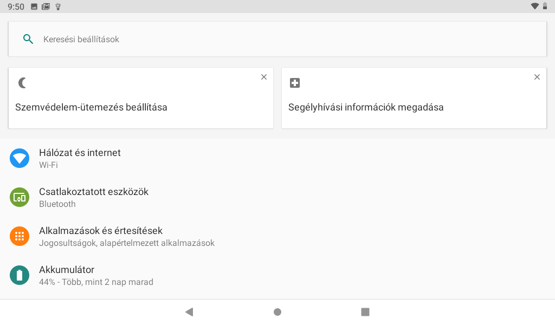Open the Wi-Fi network settings icon
The image size is (555, 325).
tap(20, 158)
